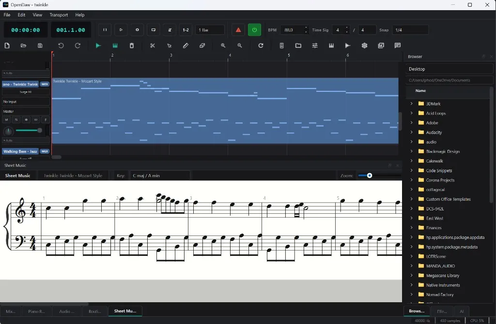Viewport: 496px width, 324px height.
Task: Click the time signature numerator field
Action: [338, 29]
